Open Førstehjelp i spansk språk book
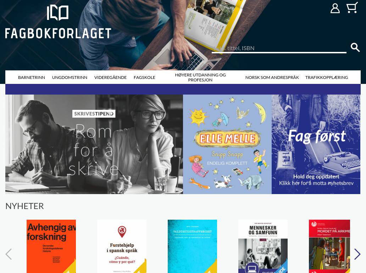The height and width of the screenshot is (273, 366). pyautogui.click(x=122, y=246)
